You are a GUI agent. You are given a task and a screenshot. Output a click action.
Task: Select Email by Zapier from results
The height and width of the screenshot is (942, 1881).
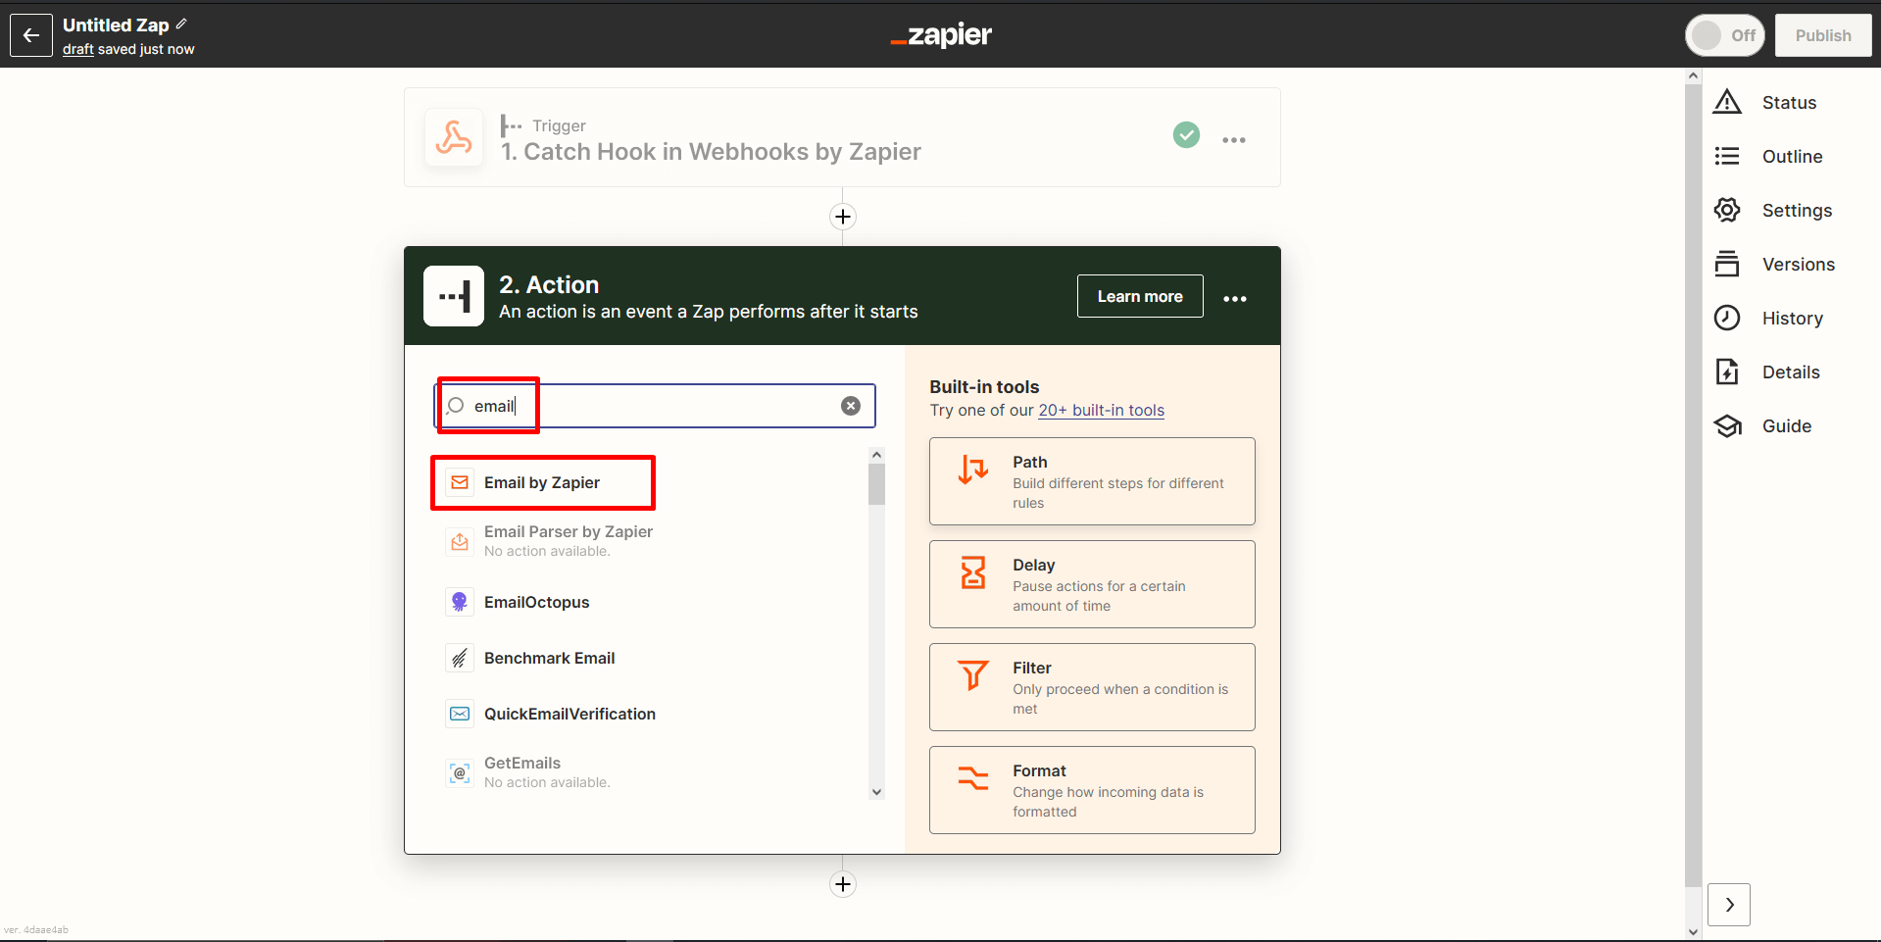point(542,482)
